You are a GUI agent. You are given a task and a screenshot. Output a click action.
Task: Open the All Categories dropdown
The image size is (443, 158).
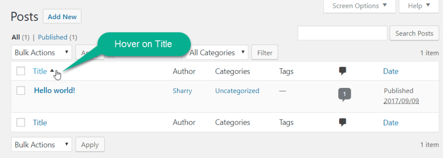click(217, 52)
